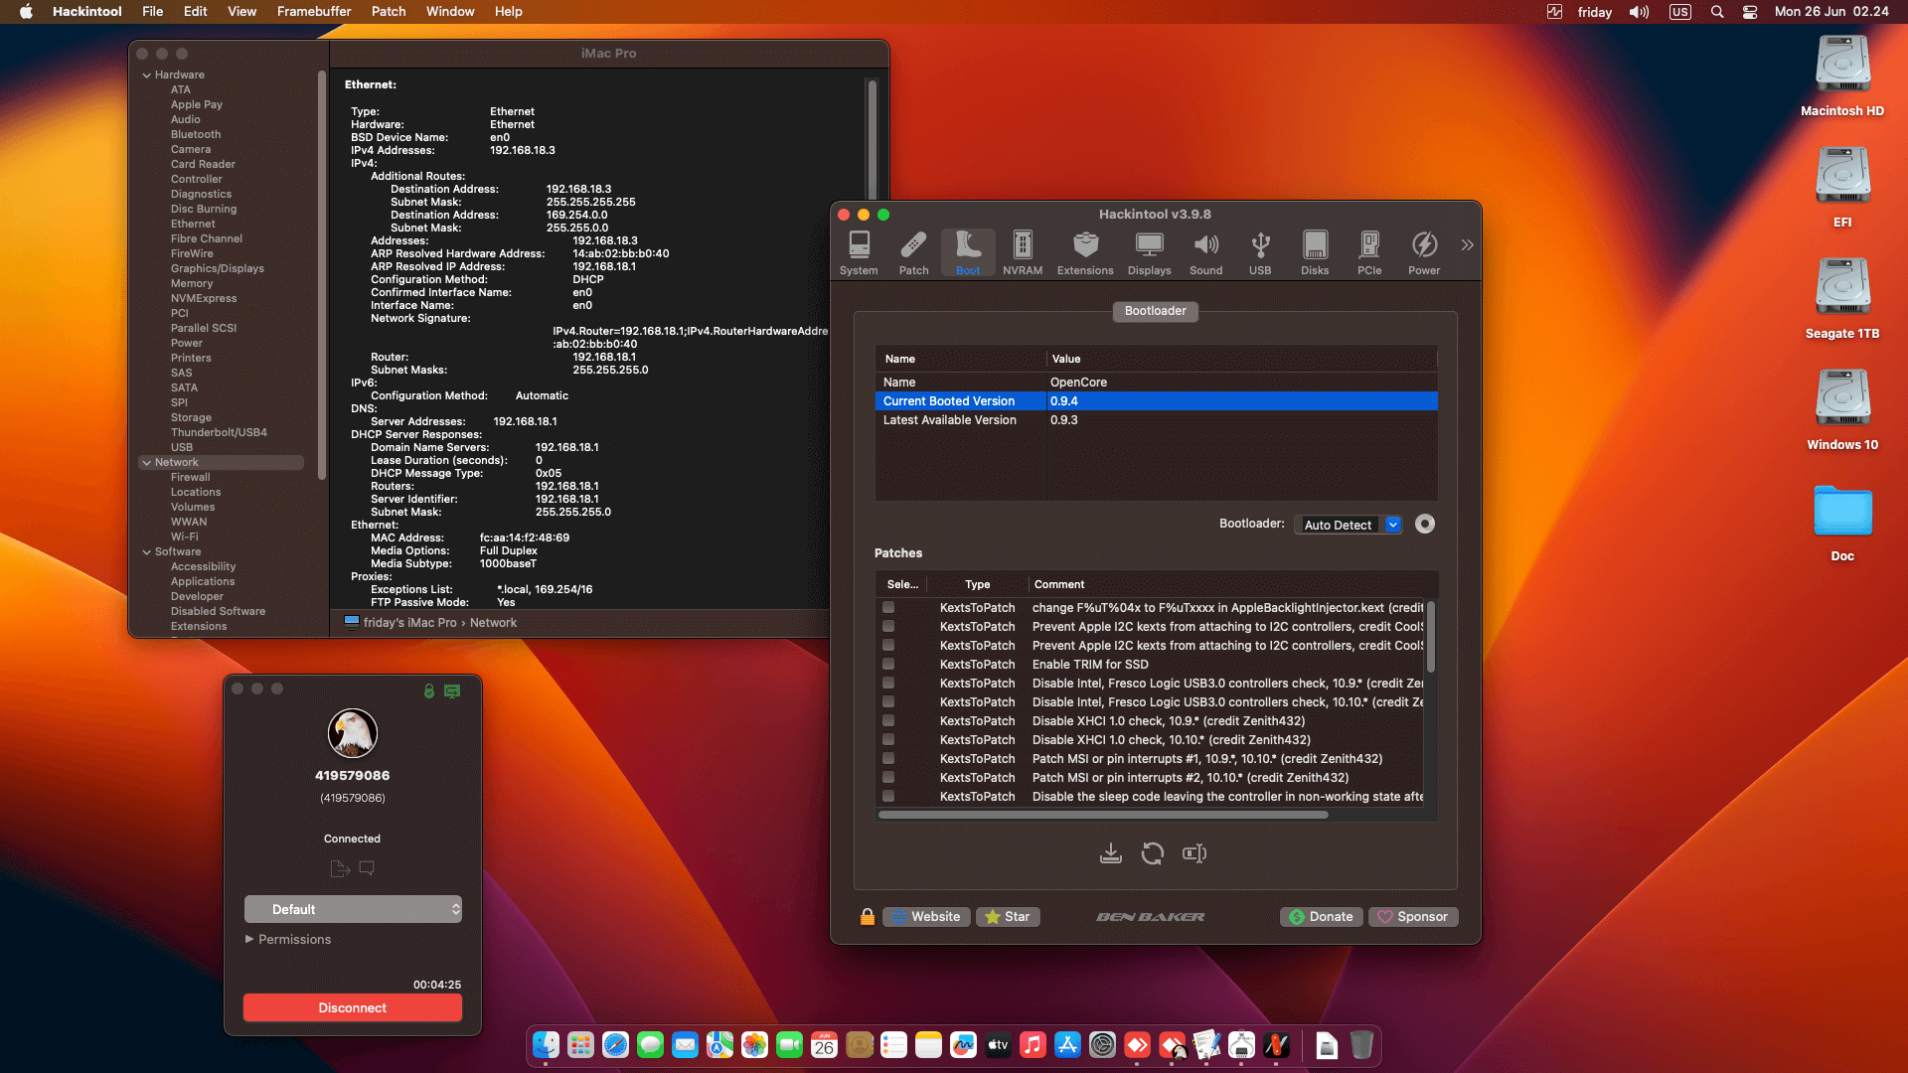Select the Extensions toolbar icon
This screenshot has width=1908, height=1073.
click(1085, 251)
